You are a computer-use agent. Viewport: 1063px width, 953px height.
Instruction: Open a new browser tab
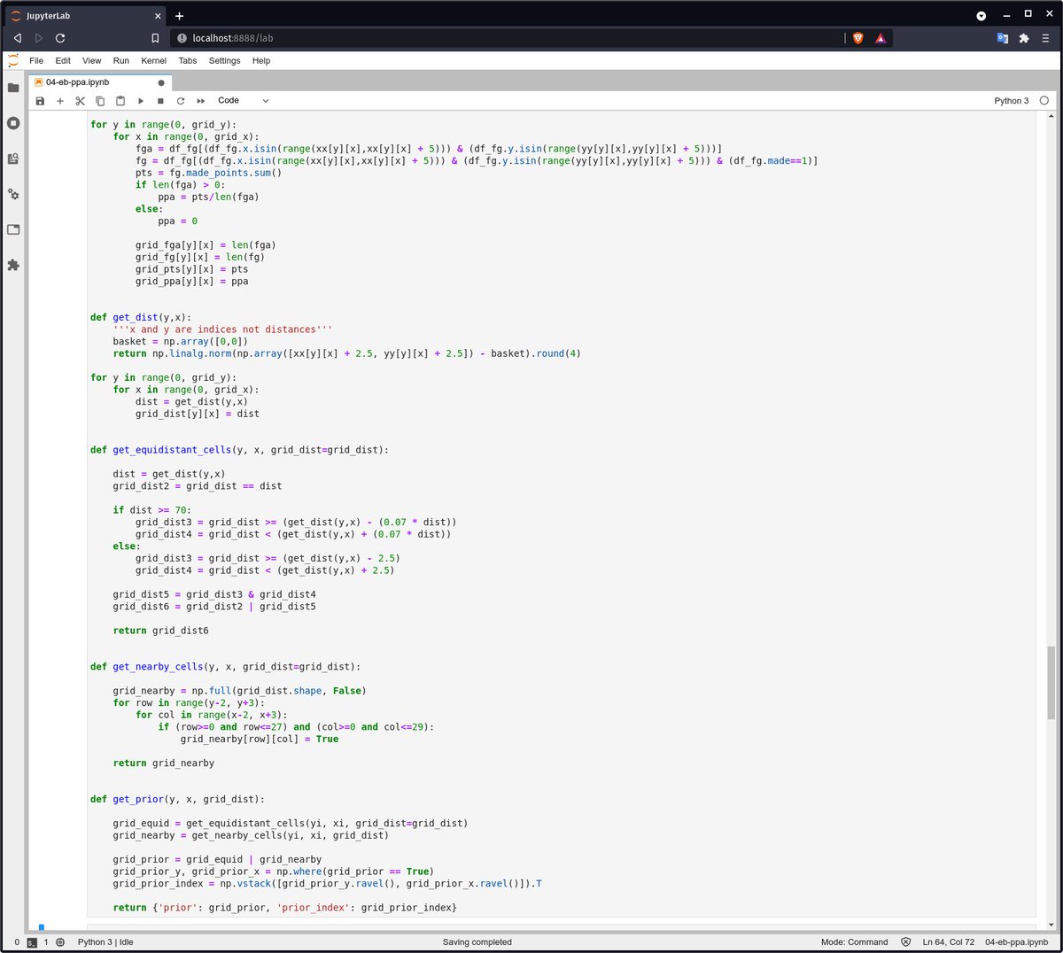179,16
